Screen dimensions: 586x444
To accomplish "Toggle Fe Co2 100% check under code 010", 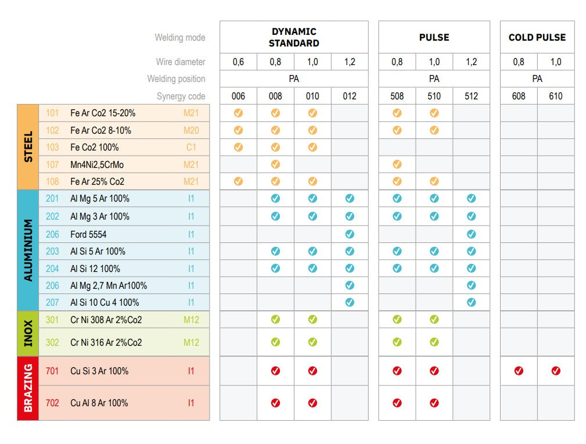I will (312, 147).
